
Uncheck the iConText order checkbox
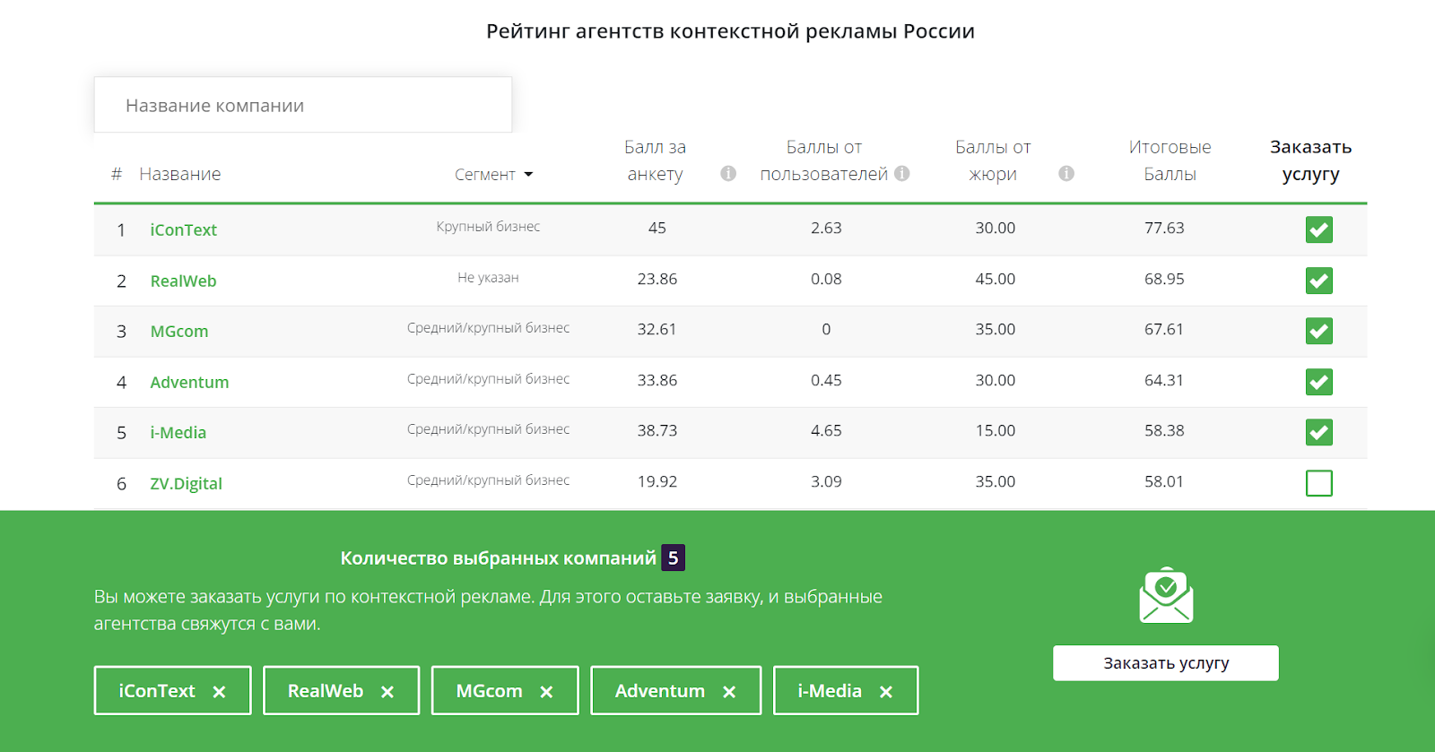(1318, 229)
